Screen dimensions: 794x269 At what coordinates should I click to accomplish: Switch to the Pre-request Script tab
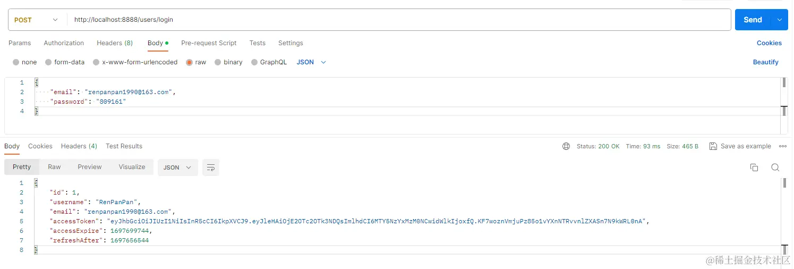209,43
